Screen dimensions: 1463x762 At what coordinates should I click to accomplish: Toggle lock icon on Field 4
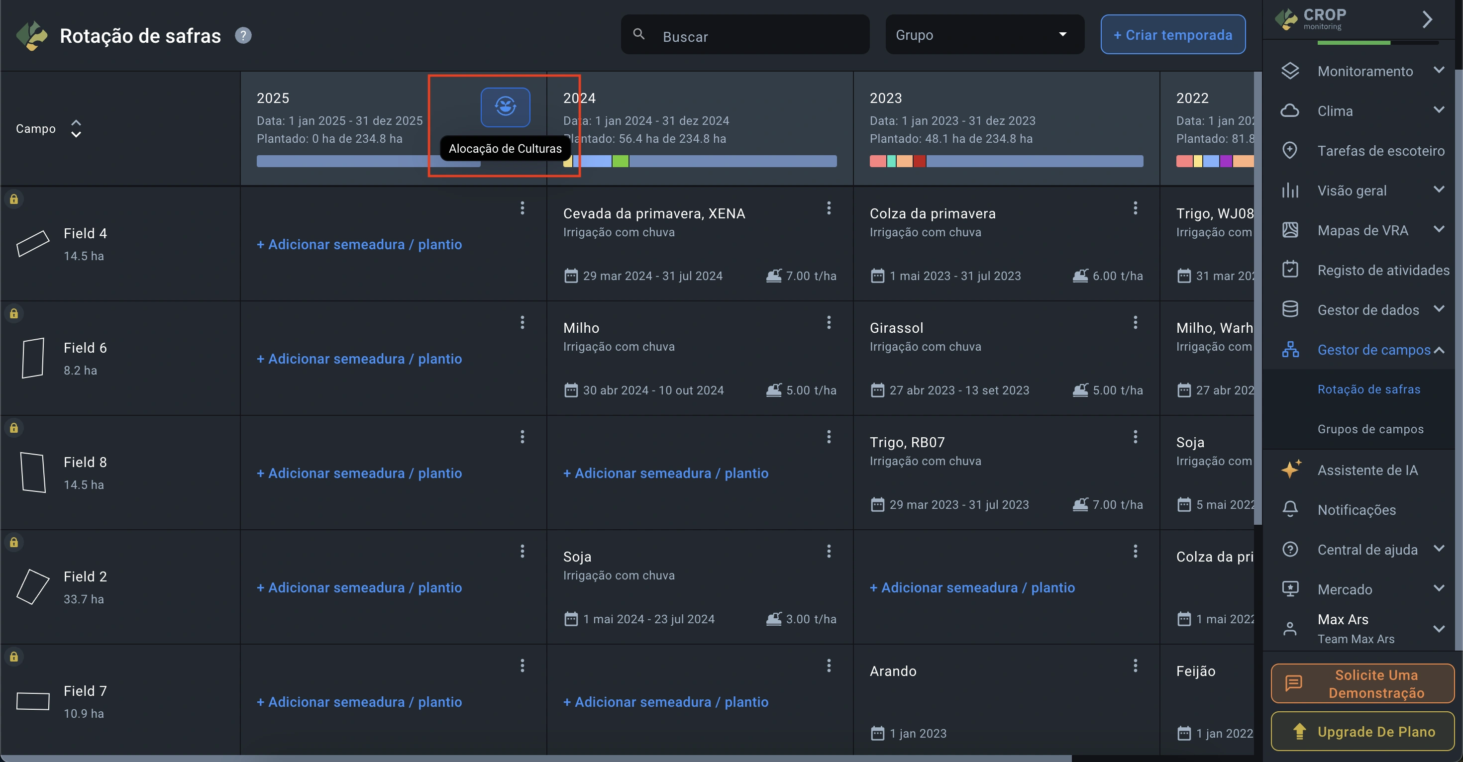click(x=13, y=199)
